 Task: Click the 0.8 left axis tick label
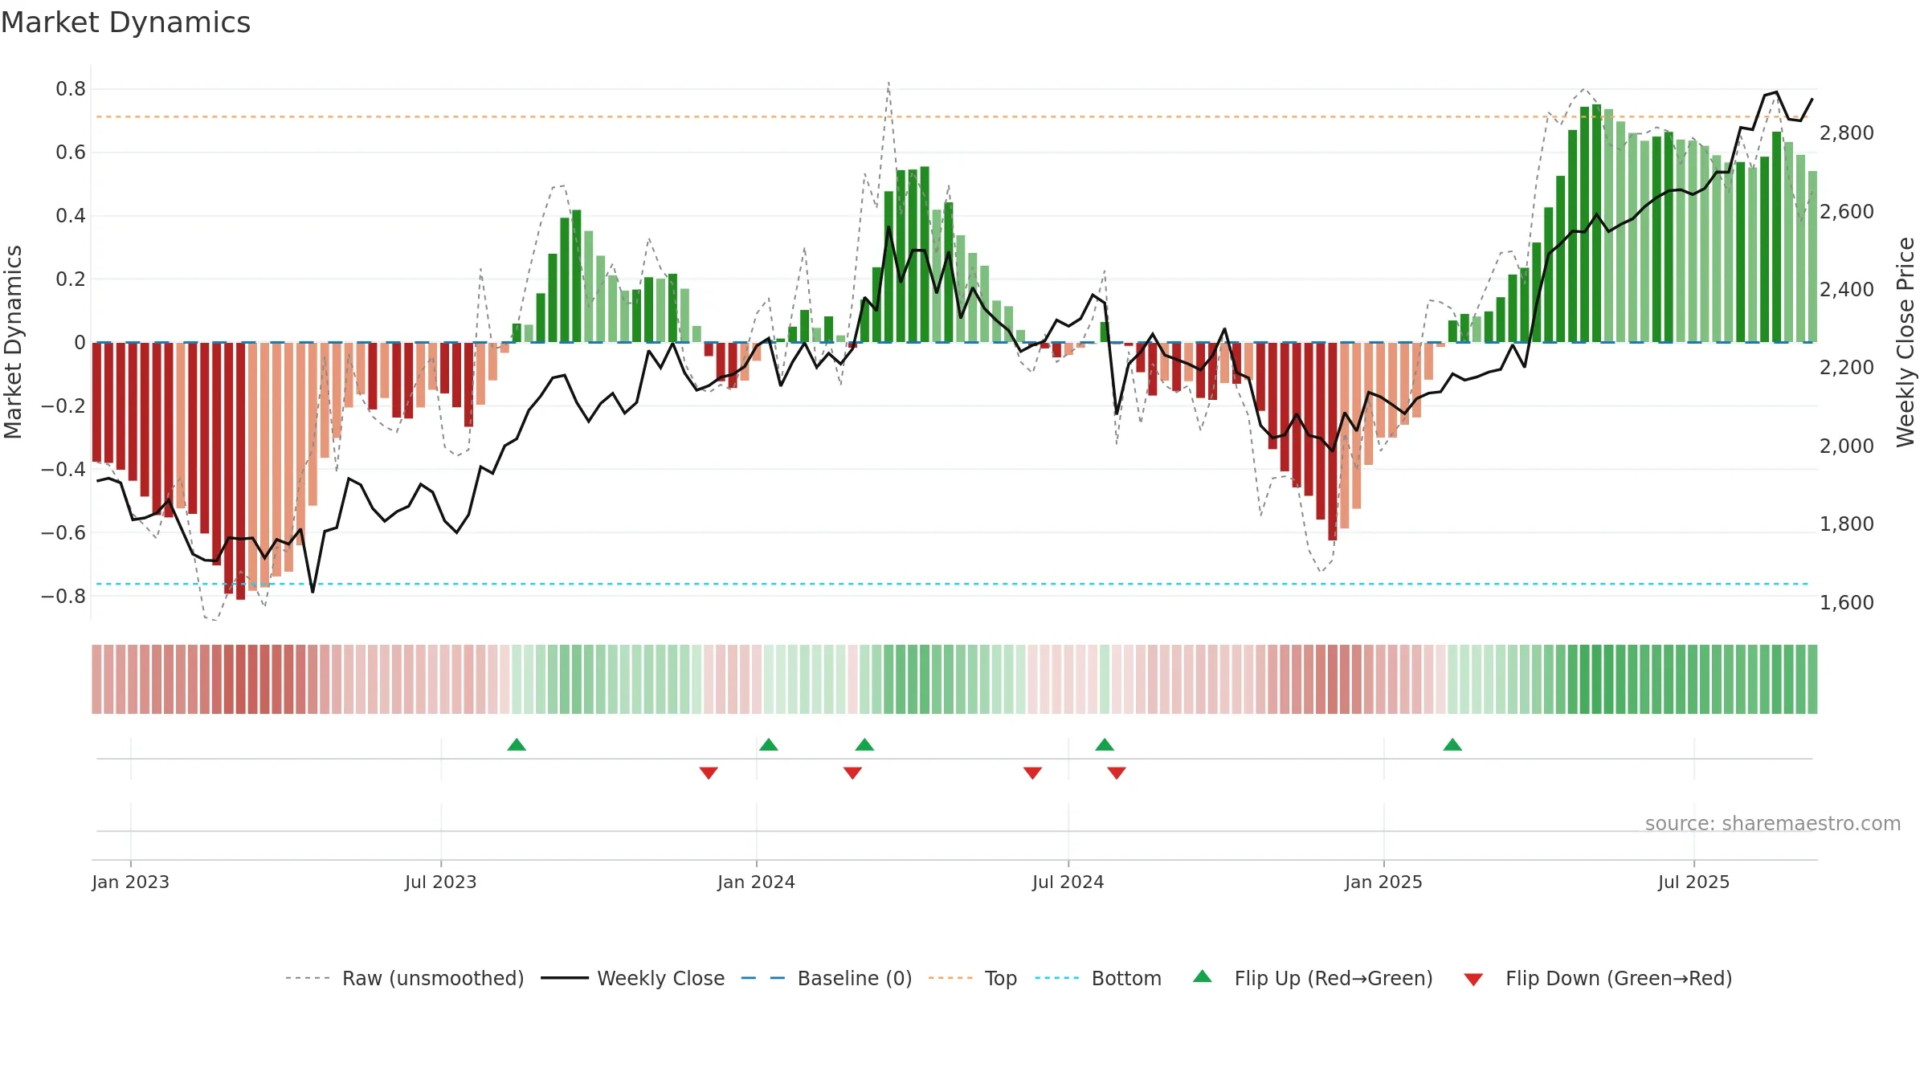click(x=71, y=89)
